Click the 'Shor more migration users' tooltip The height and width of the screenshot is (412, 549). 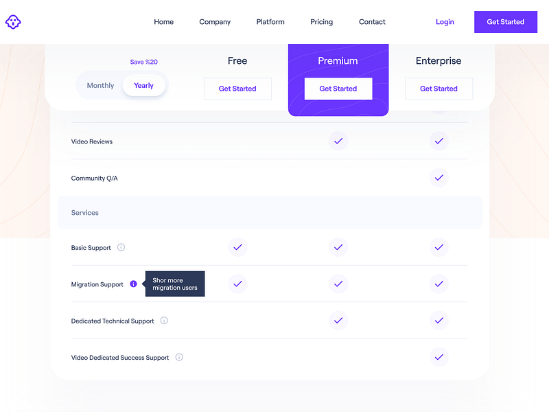point(174,283)
